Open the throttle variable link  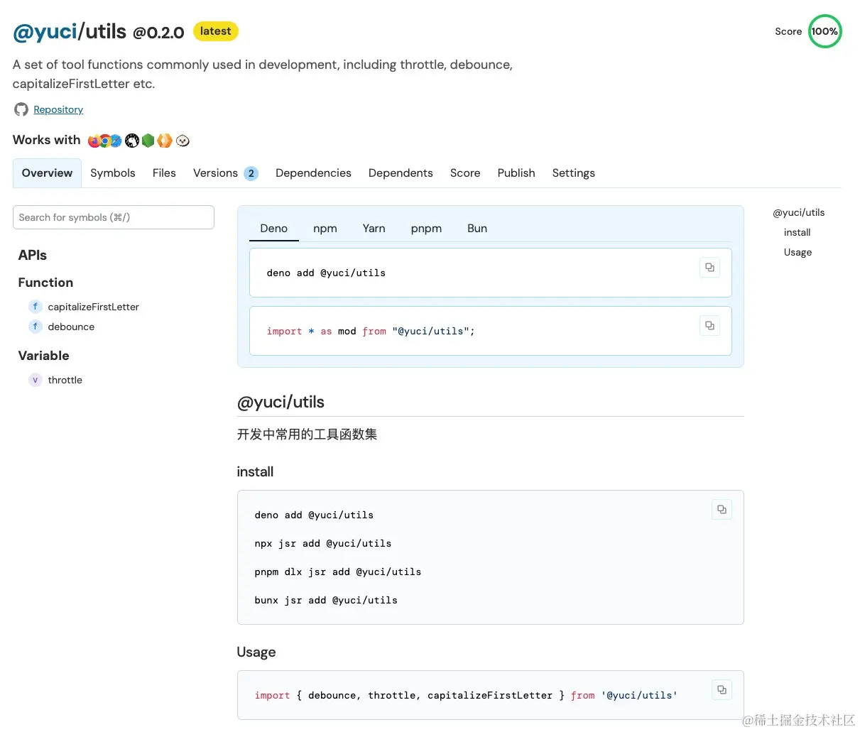(65, 380)
